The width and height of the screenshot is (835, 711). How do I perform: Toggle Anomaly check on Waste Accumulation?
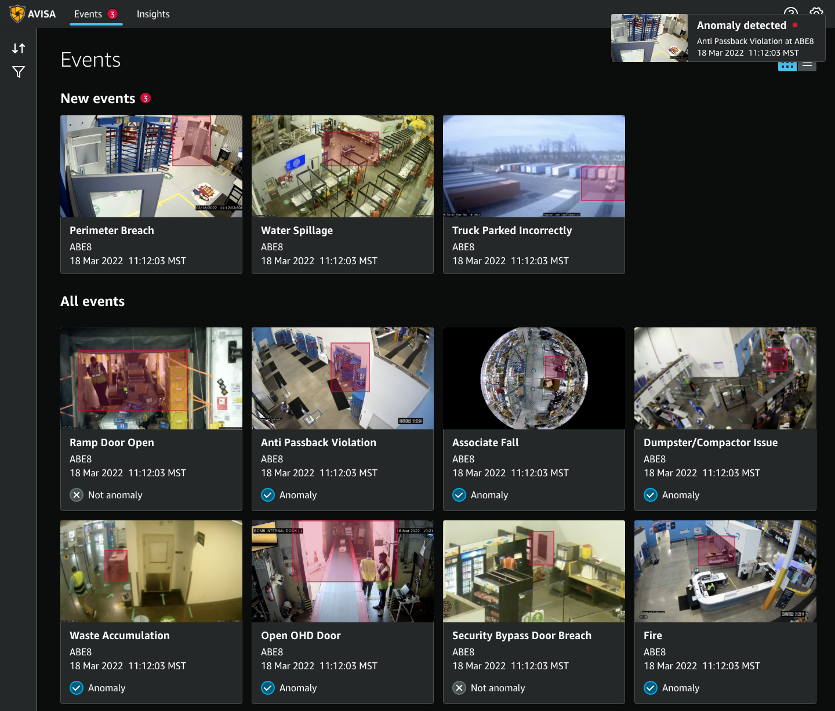pos(77,688)
